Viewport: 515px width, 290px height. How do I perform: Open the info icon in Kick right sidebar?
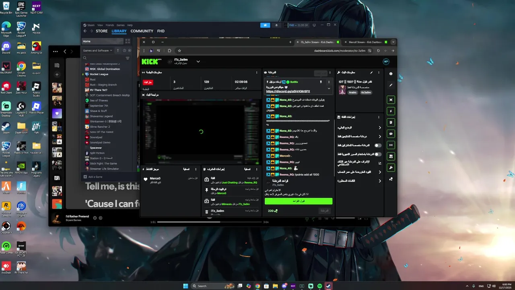point(391,74)
